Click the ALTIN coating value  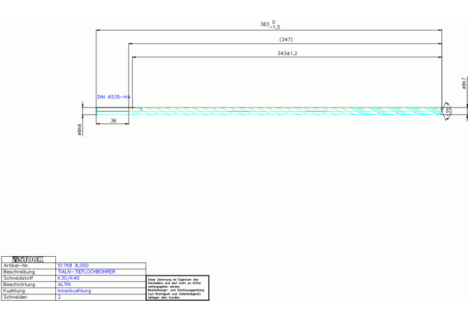[64, 284]
